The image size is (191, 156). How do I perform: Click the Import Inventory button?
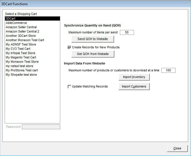click(x=134, y=77)
